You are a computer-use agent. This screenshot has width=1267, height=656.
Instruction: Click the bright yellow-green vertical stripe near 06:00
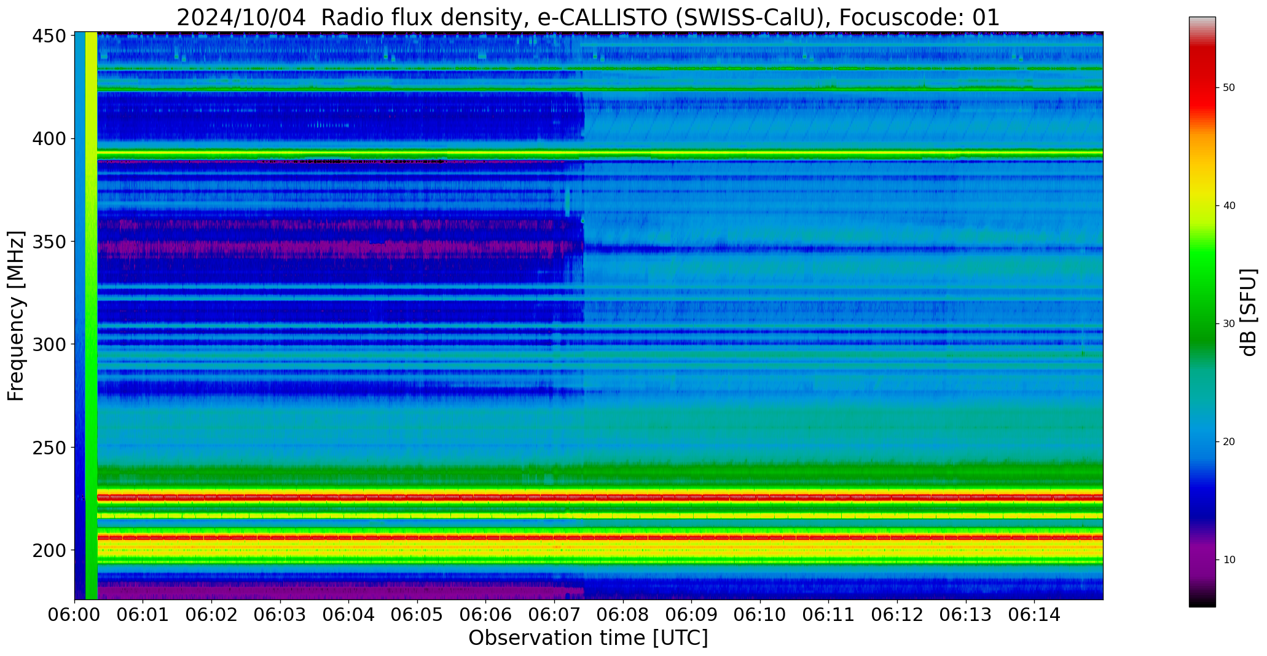tap(92, 315)
